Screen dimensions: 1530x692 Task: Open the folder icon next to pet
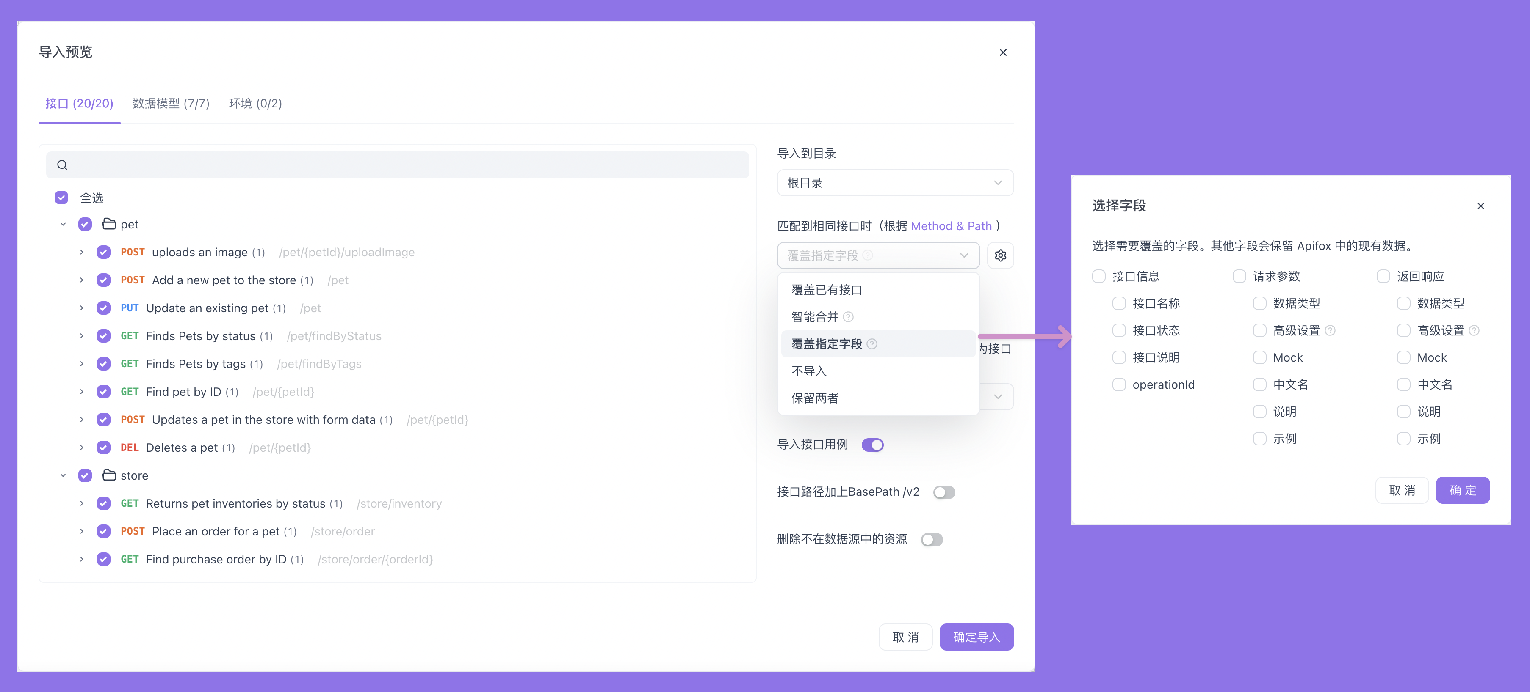point(109,224)
